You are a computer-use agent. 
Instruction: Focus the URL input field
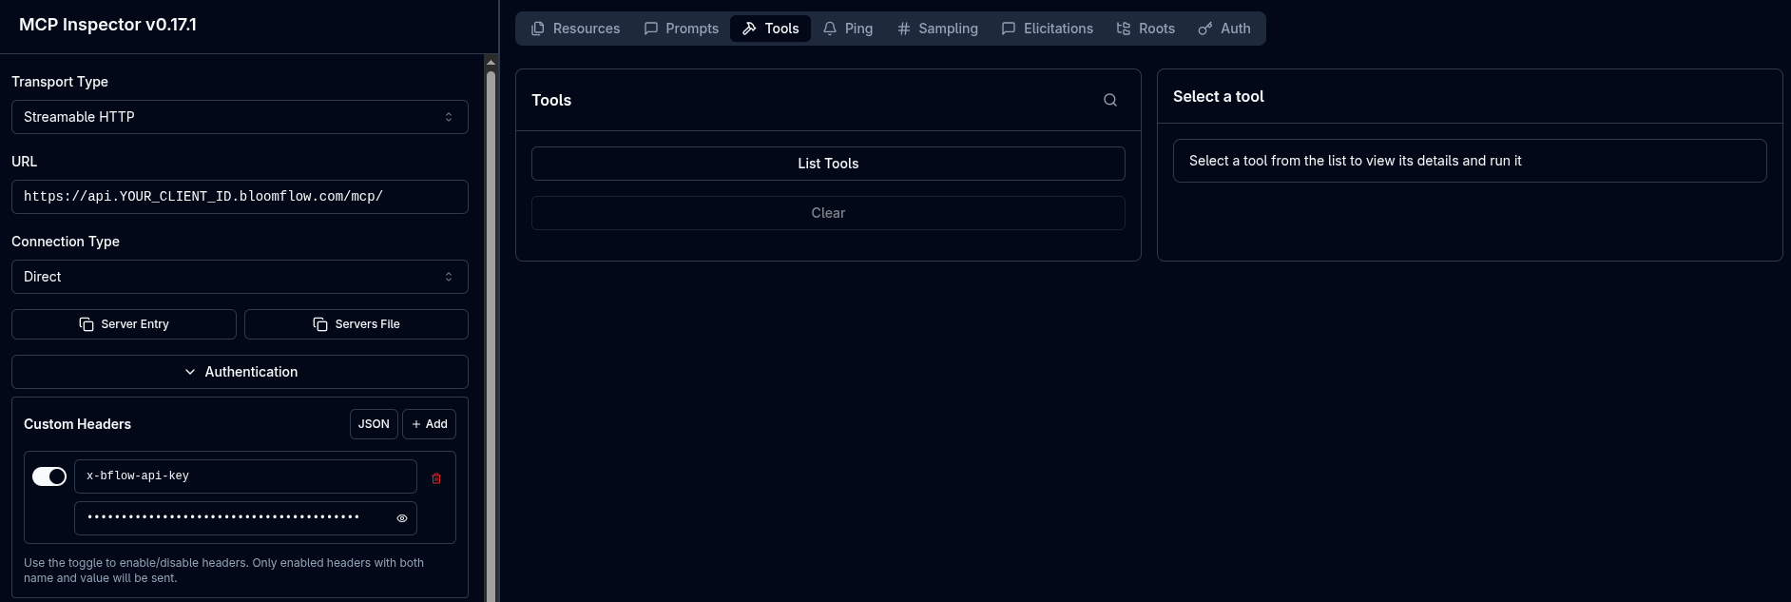pos(240,197)
